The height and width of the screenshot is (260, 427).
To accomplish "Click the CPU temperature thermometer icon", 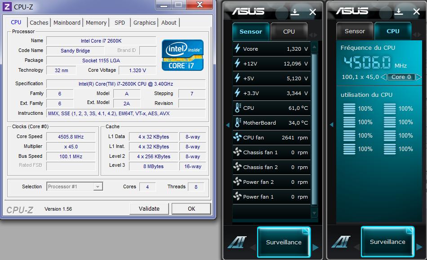I will (238, 108).
